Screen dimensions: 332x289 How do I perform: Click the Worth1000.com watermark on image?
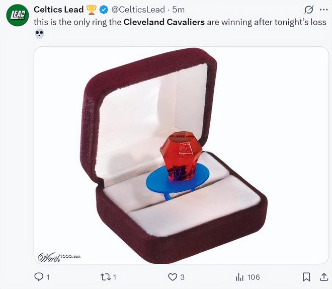coord(59,256)
